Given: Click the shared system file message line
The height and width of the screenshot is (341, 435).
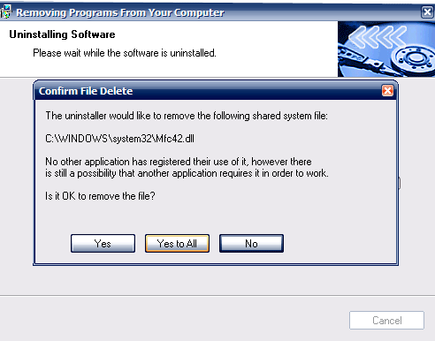Looking at the screenshot, I should 187,116.
